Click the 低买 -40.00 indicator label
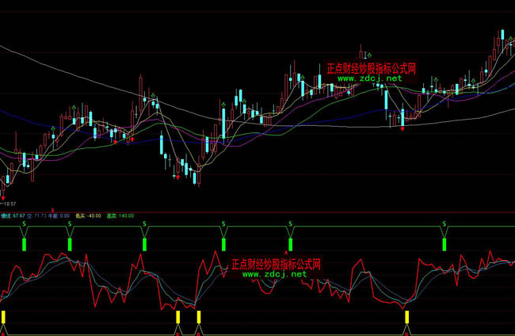The width and height of the screenshot is (515, 336). pos(89,215)
